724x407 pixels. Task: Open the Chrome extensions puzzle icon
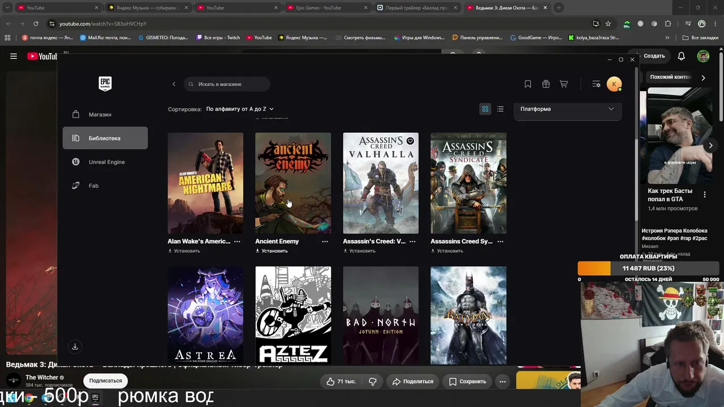(668, 24)
